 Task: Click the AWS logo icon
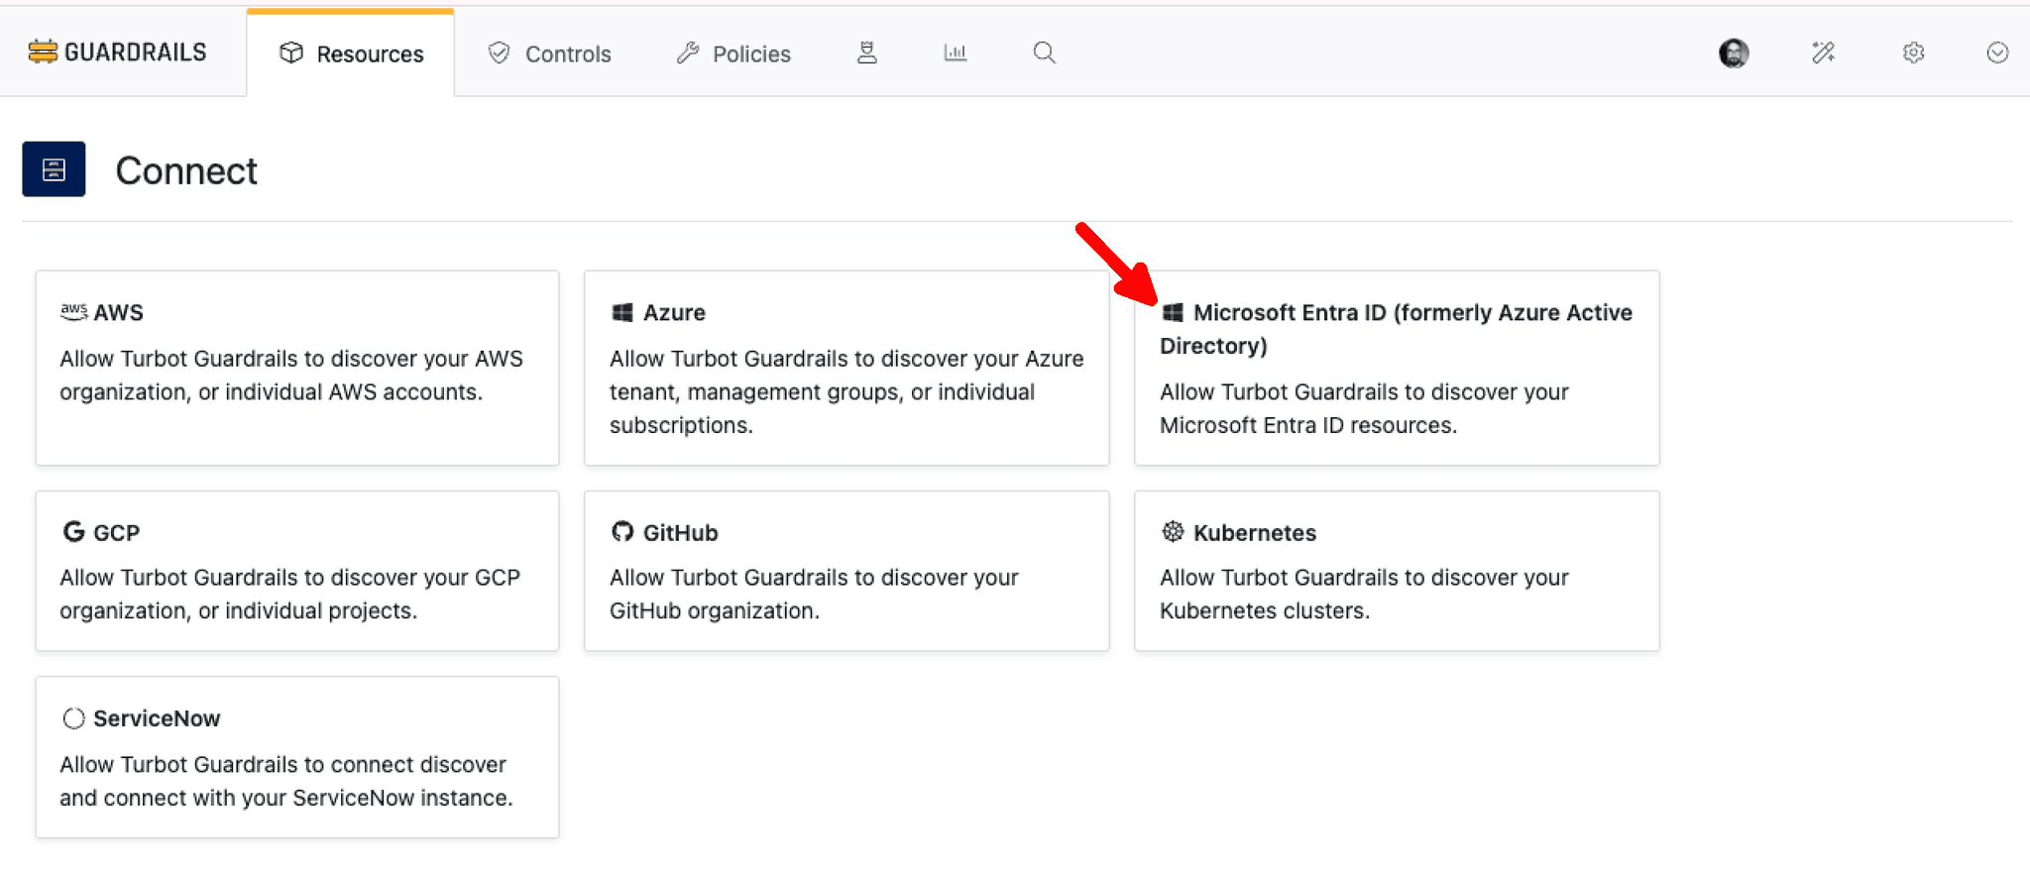coord(73,312)
